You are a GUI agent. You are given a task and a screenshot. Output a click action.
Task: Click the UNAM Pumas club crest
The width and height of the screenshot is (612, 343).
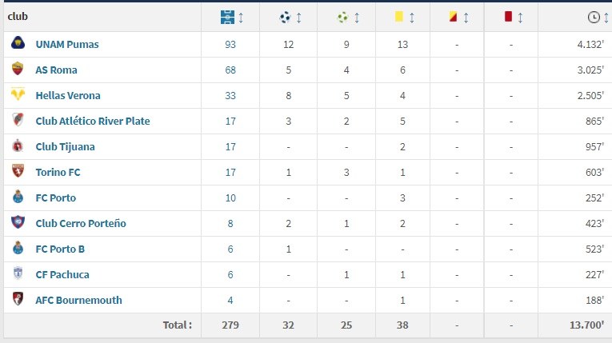tap(18, 42)
